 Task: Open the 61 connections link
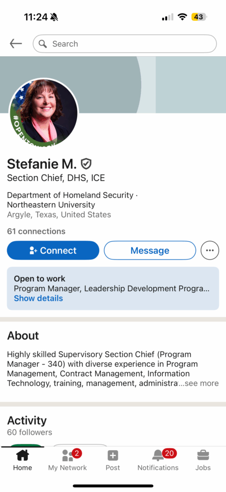(x=36, y=232)
